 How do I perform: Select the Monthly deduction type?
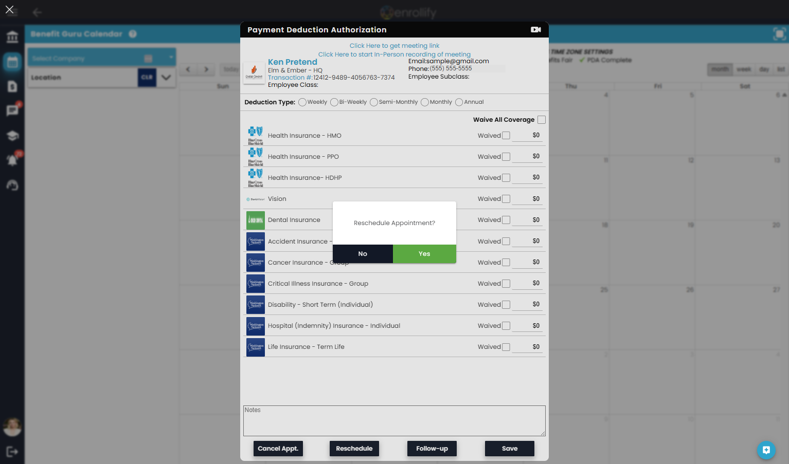425,102
